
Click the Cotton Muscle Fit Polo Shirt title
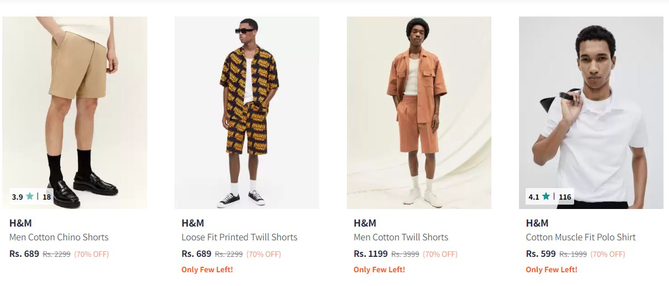coord(581,237)
